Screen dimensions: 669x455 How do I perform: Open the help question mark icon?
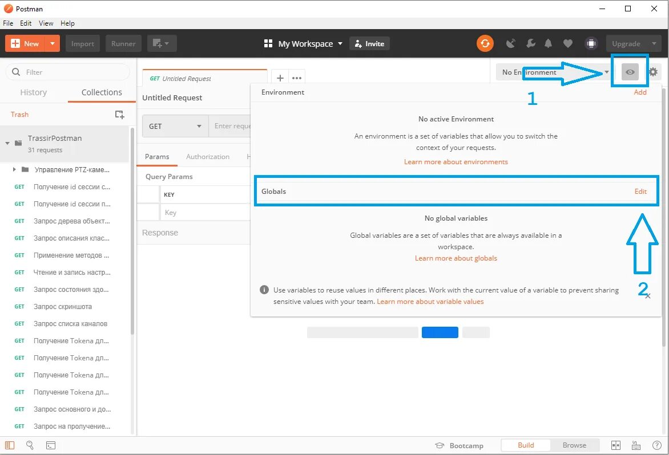pyautogui.click(x=657, y=445)
